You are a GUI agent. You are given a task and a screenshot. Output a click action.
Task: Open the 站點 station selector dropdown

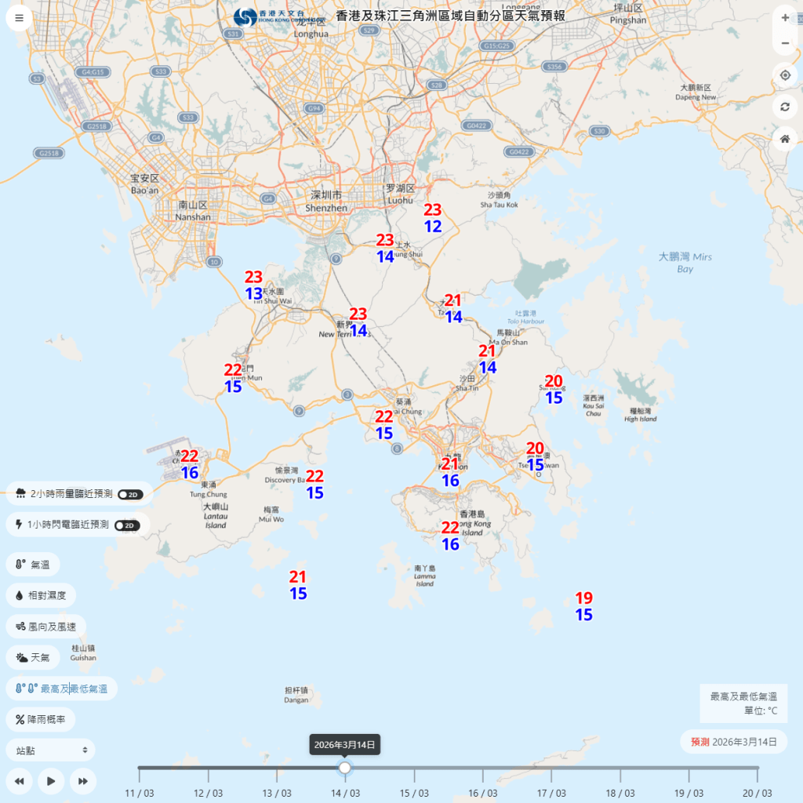[x=49, y=750]
